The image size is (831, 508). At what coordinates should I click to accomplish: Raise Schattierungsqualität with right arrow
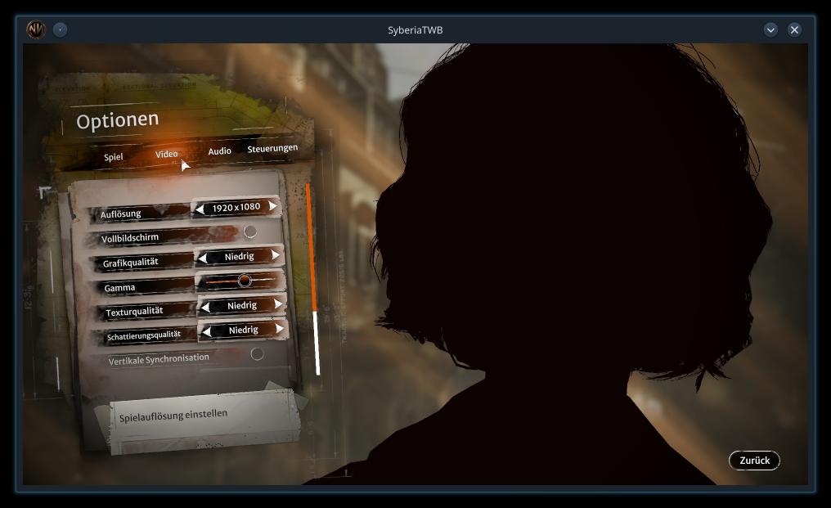click(279, 329)
